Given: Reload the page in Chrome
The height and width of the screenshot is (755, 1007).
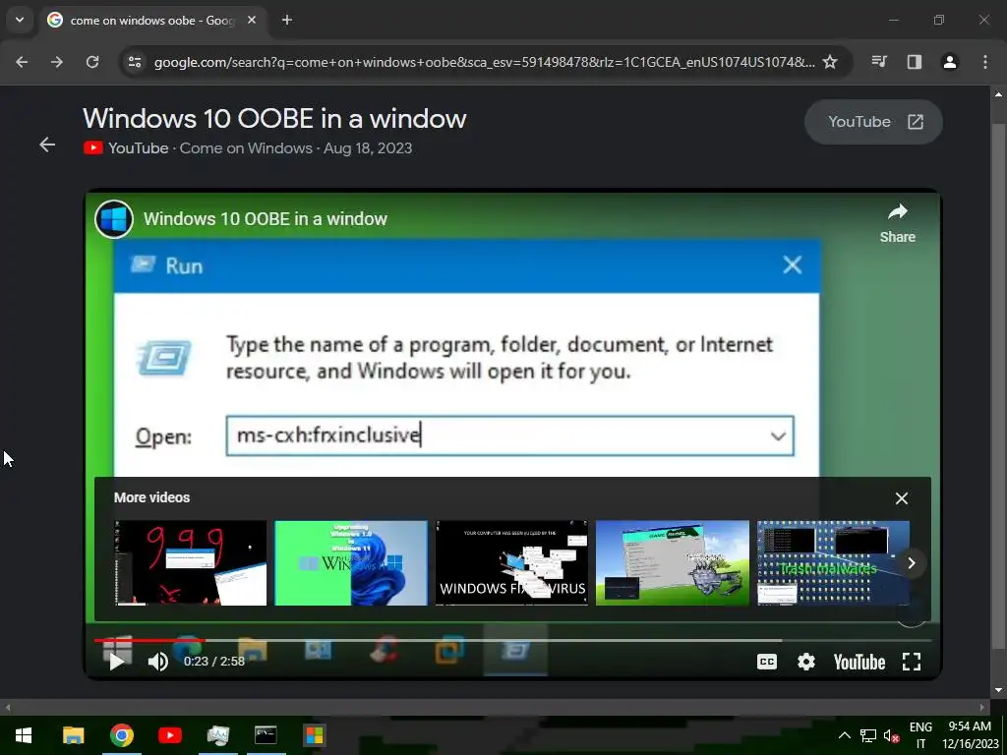Looking at the screenshot, I should coord(92,62).
